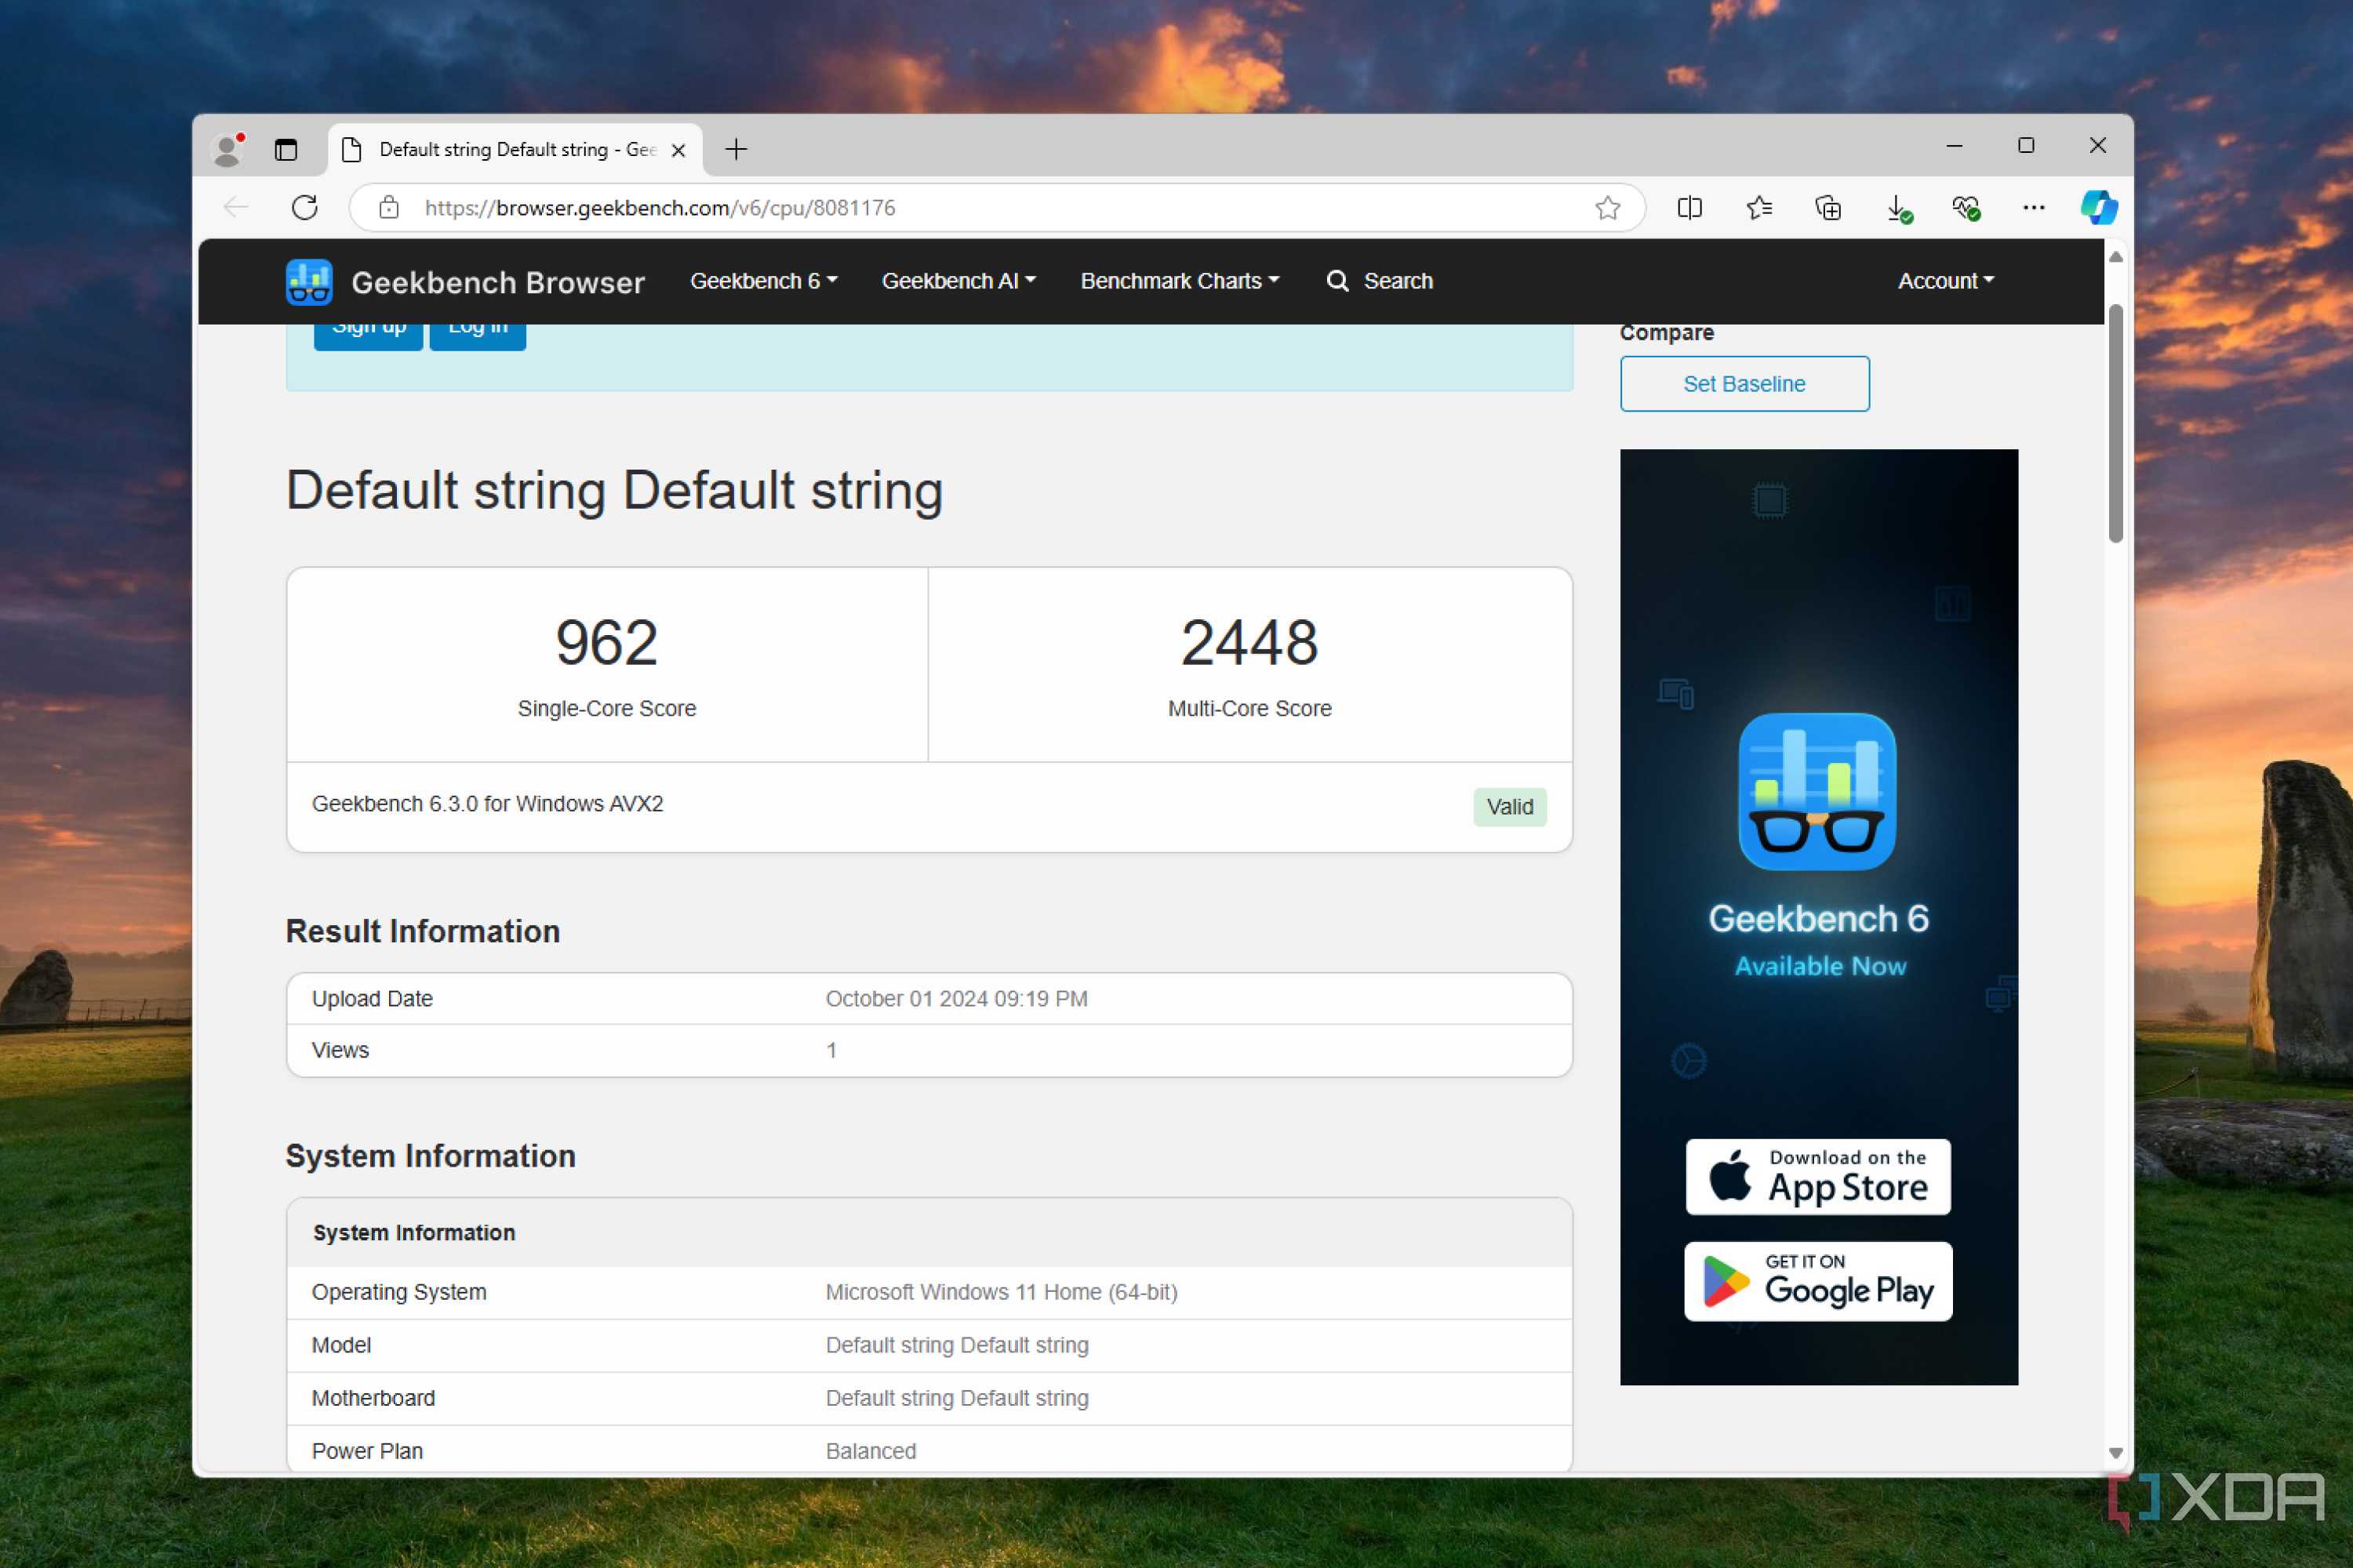Viewport: 2353px width, 1568px height.
Task: Click the Sign up button
Action: (x=368, y=336)
